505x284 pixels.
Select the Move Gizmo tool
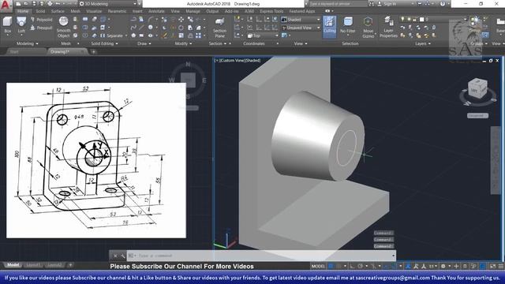point(368,27)
